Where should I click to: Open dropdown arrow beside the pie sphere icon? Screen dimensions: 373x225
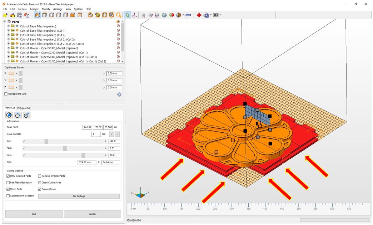[x=183, y=15]
